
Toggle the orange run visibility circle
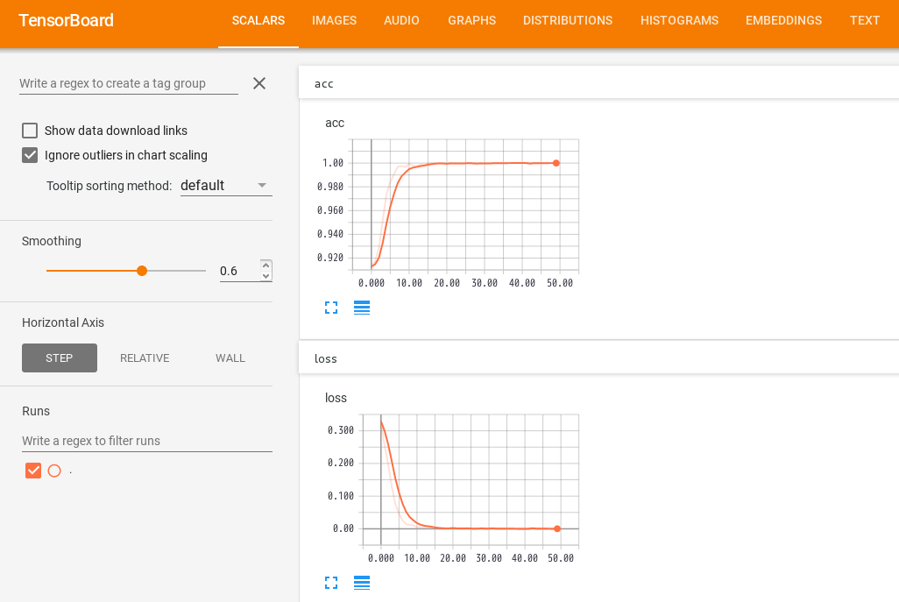pyautogui.click(x=54, y=471)
